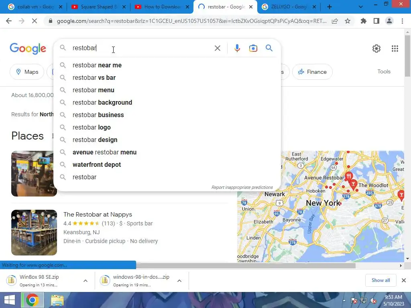This screenshot has width=411, height=308.
Task: Choose suggestion restobar design
Action: coord(167,140)
